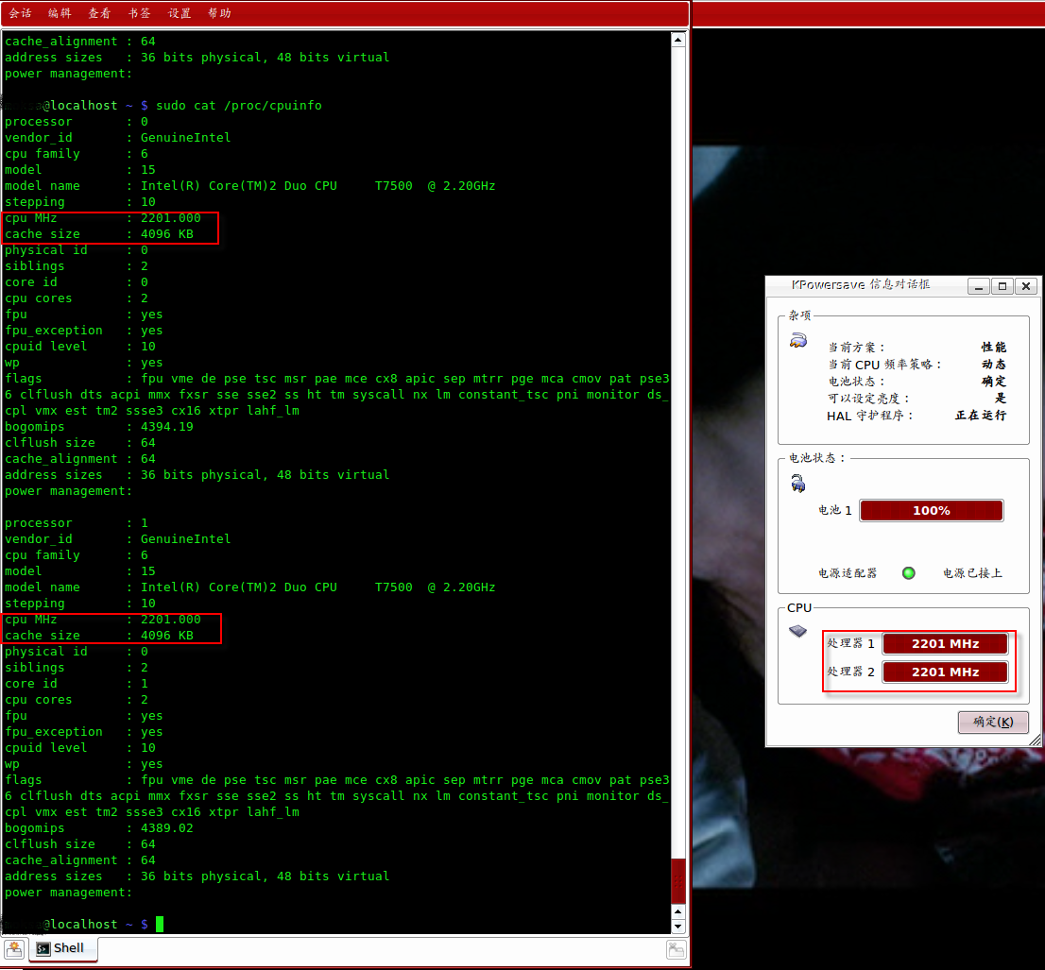This screenshot has width=1045, height=970.
Task: Open the 会话 menu
Action: pyautogui.click(x=20, y=13)
